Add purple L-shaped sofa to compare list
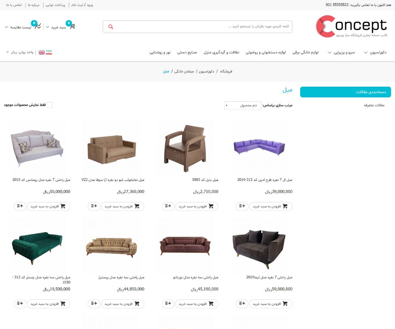 point(242,206)
